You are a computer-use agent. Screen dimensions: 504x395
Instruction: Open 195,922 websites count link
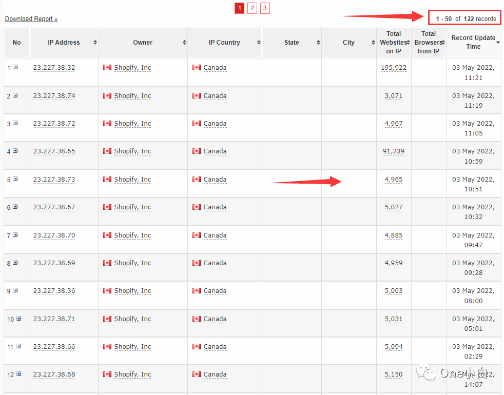click(394, 68)
